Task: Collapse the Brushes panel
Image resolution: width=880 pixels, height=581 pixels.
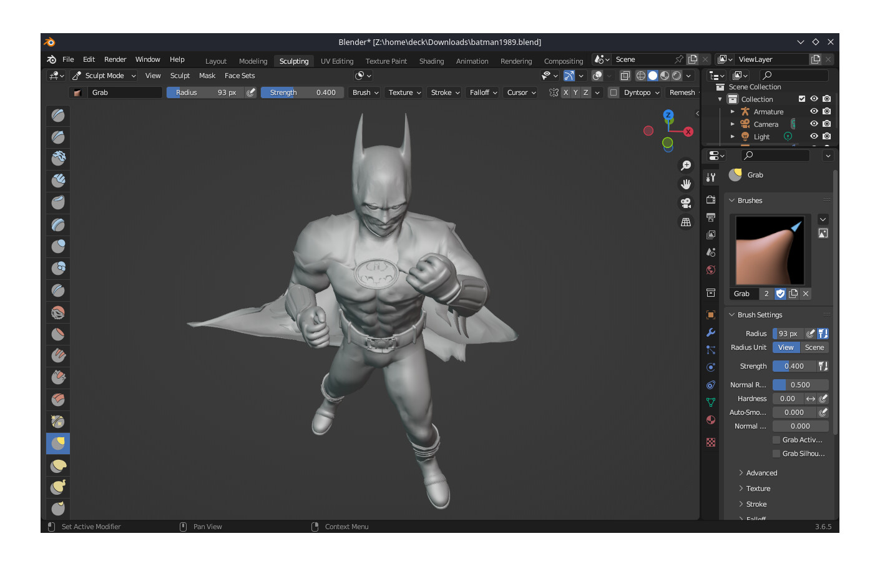Action: pyautogui.click(x=732, y=201)
